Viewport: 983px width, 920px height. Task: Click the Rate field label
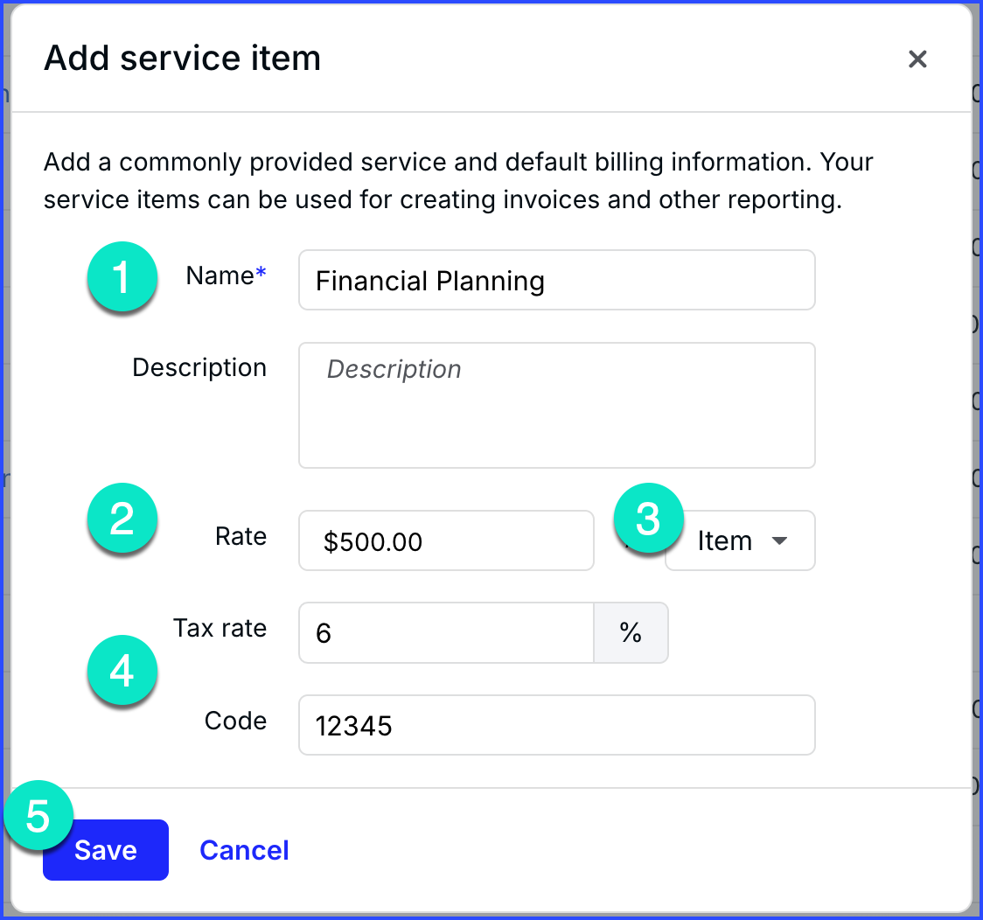[x=241, y=537]
